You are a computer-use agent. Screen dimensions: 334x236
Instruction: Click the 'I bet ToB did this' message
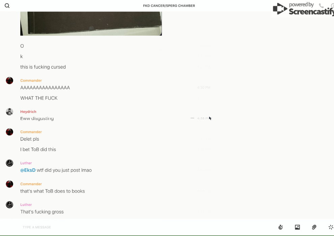point(38,150)
